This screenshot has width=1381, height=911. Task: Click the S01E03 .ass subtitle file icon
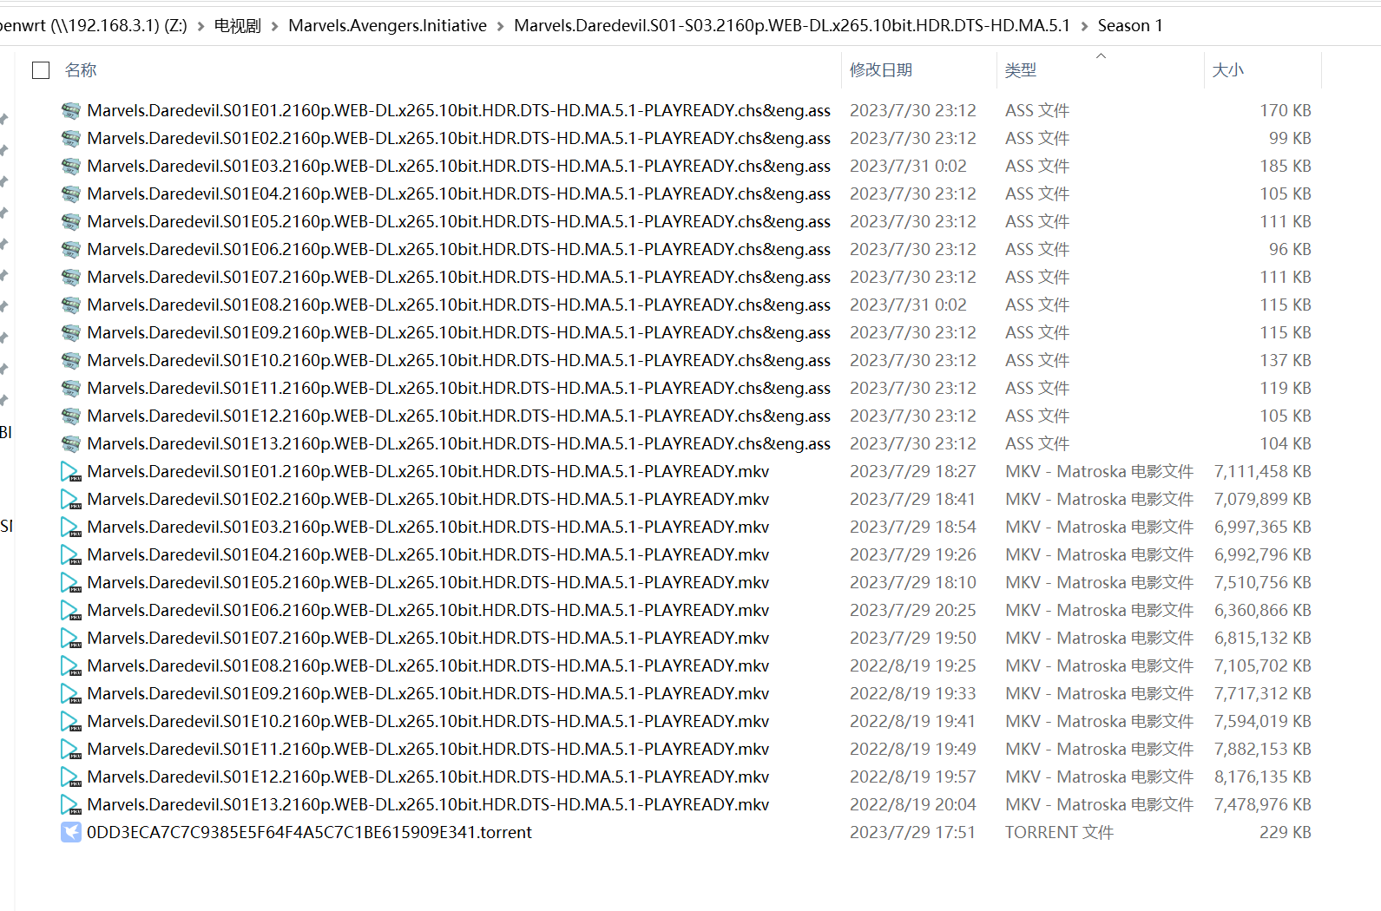(x=71, y=166)
